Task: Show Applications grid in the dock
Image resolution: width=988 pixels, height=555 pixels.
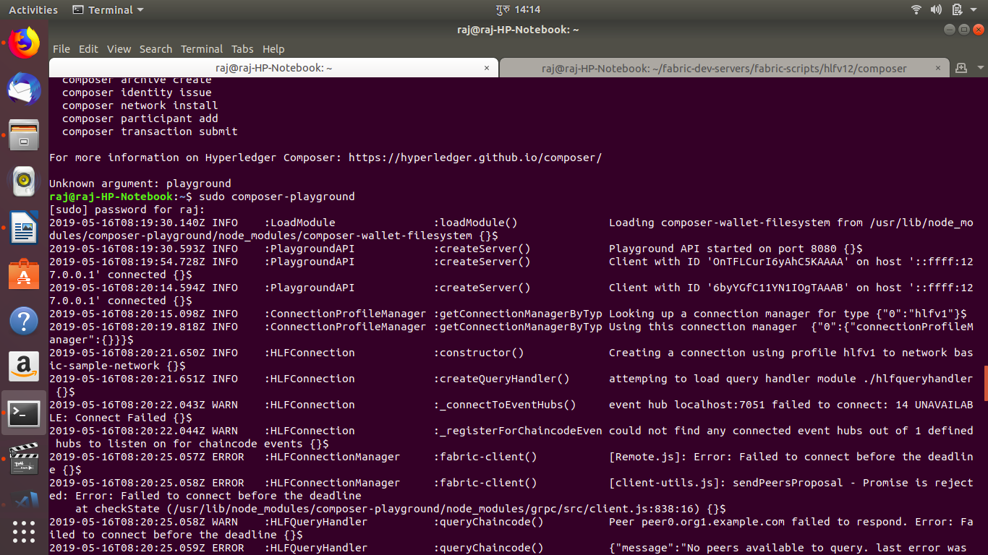Action: (24, 532)
